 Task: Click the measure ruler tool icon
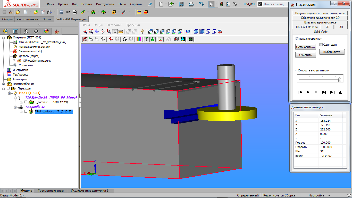(120, 31)
